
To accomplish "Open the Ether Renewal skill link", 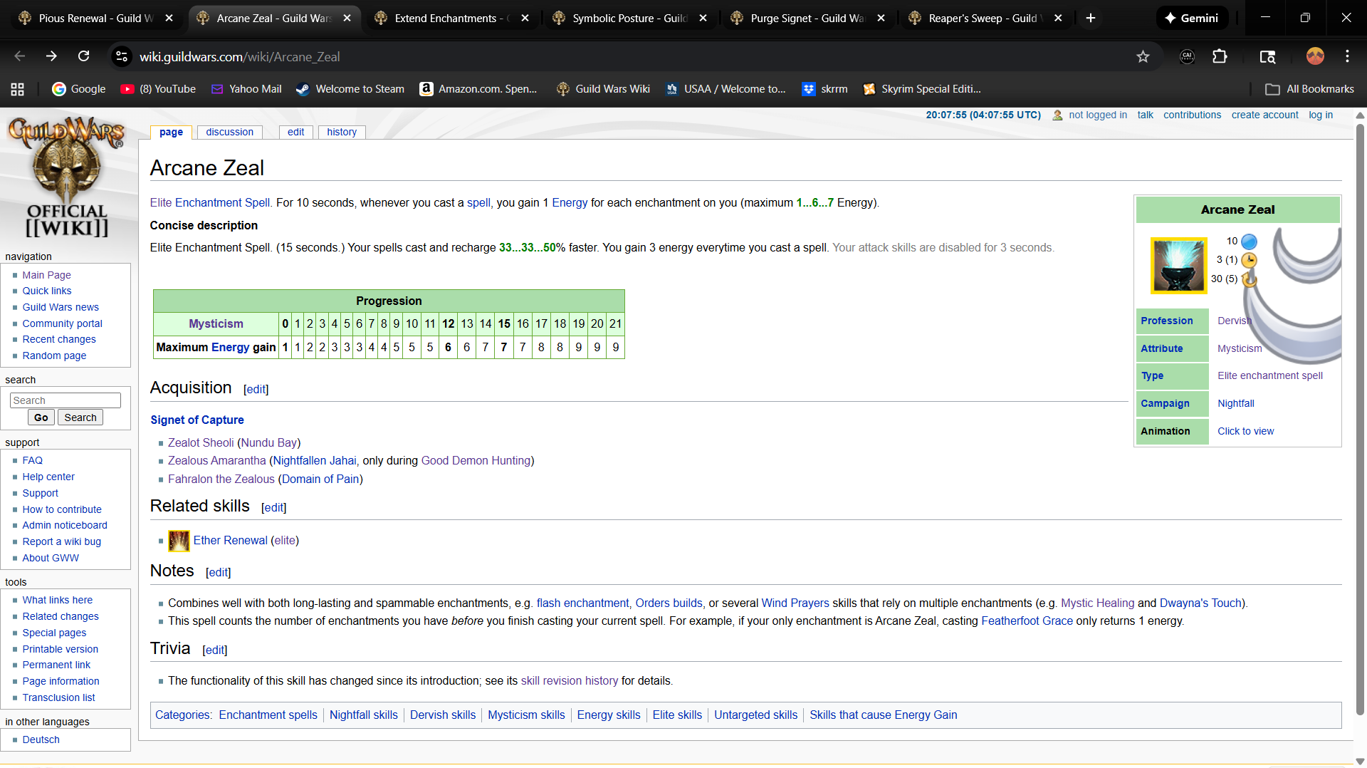I will pos(231,541).
